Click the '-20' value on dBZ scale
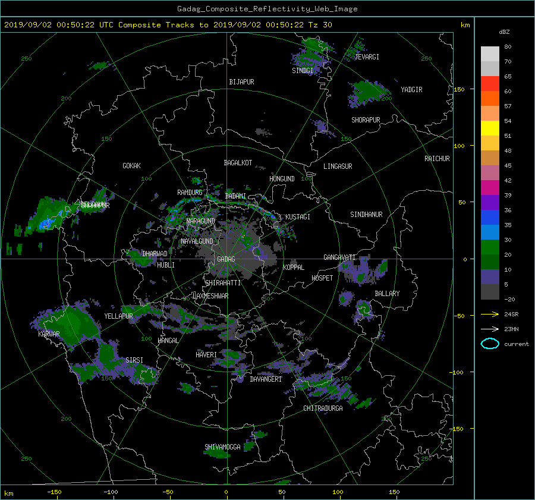The width and height of the screenshot is (535, 500). coord(509,299)
